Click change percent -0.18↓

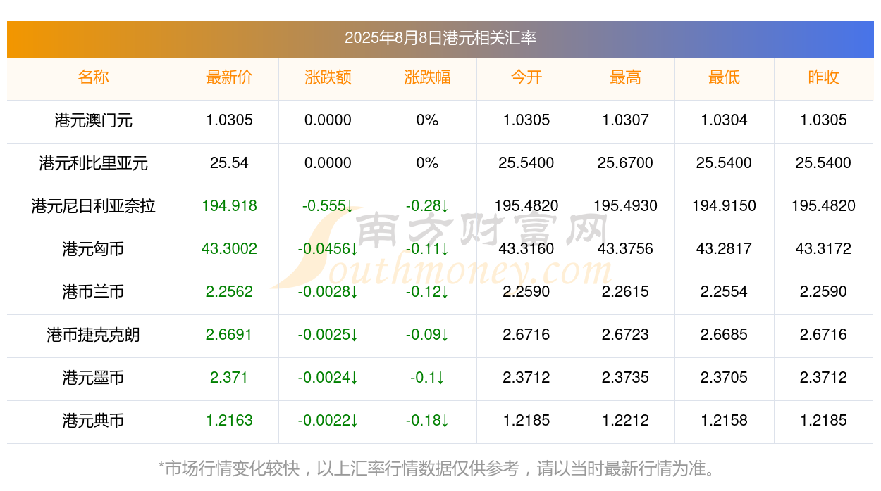coord(427,421)
